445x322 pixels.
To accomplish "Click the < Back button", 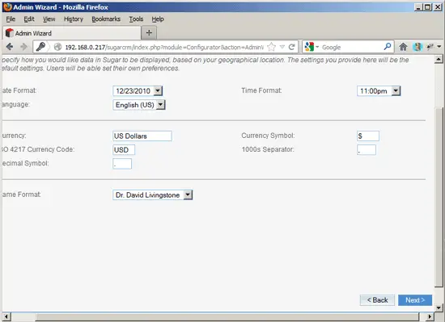I will click(x=377, y=300).
